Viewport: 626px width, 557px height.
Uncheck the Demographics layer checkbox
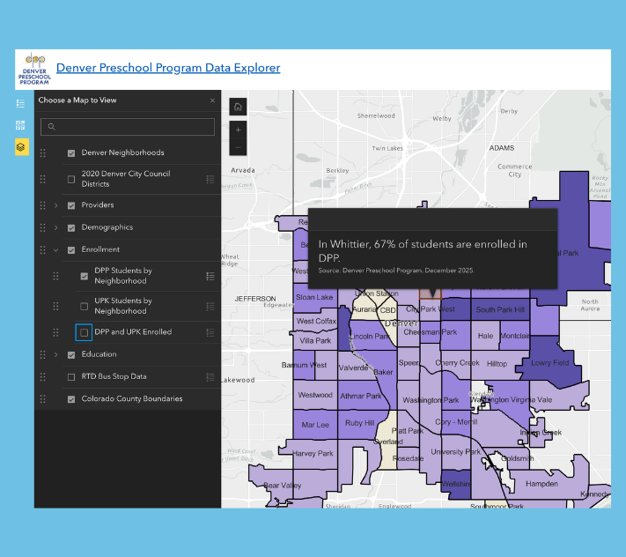click(x=71, y=227)
